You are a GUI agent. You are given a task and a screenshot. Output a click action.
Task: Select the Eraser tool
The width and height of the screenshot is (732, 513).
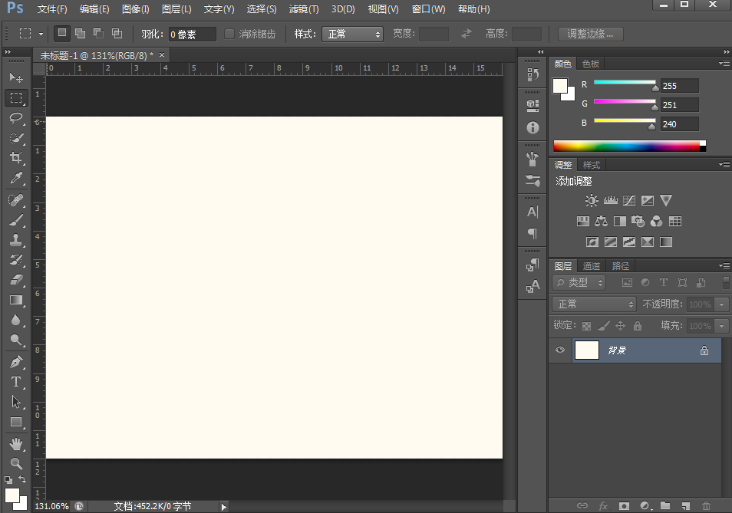(16, 279)
